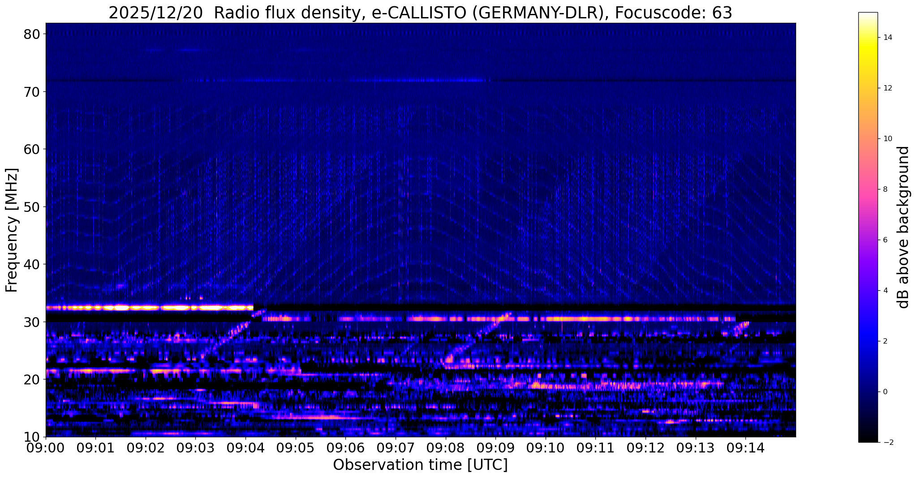Click the 10 tick label on the colorbar
The image size is (917, 478).
point(887,139)
